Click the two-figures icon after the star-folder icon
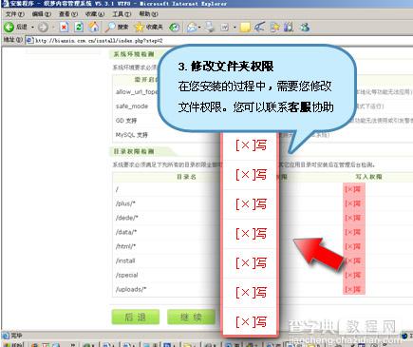The width and height of the screenshot is (413, 347). pos(289,28)
